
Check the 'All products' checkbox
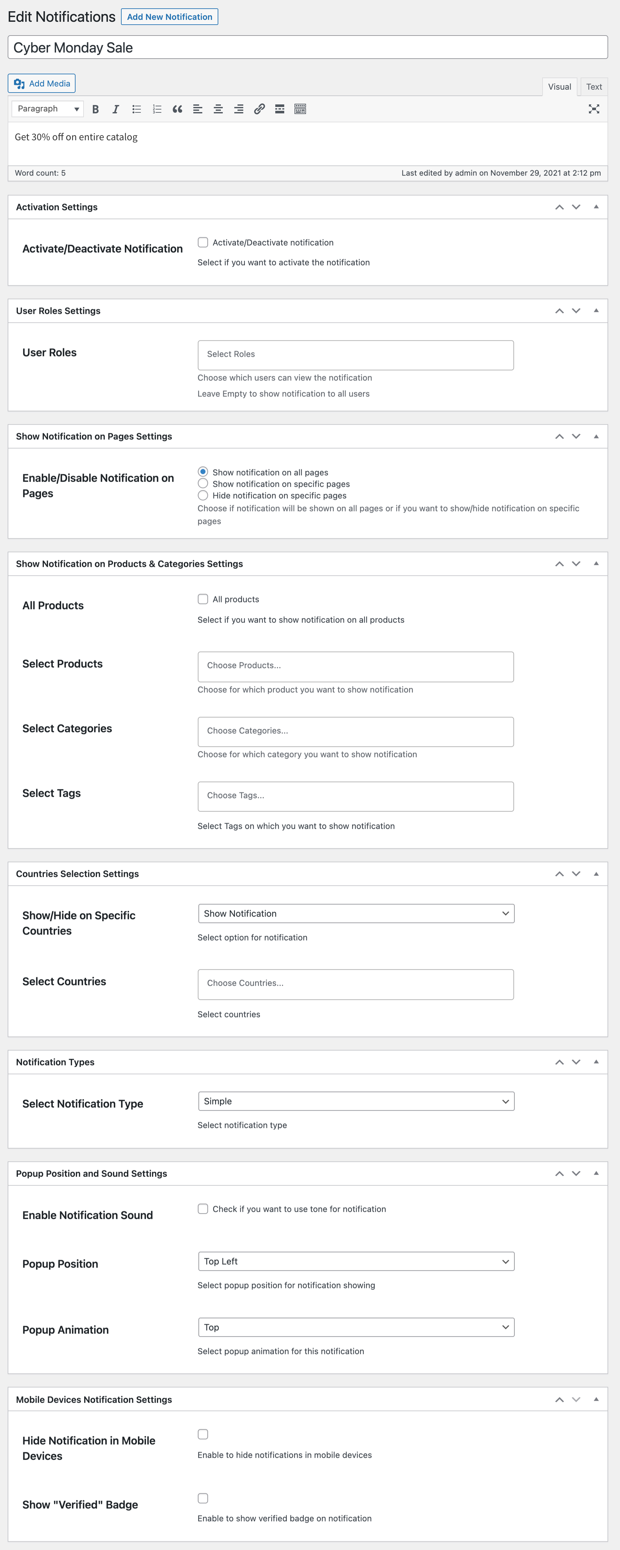click(203, 599)
